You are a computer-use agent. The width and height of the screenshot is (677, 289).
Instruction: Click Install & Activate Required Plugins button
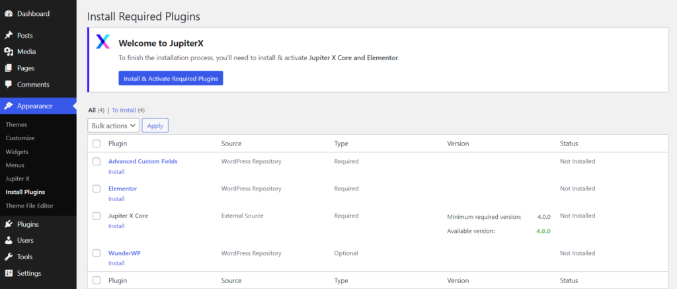click(x=171, y=78)
